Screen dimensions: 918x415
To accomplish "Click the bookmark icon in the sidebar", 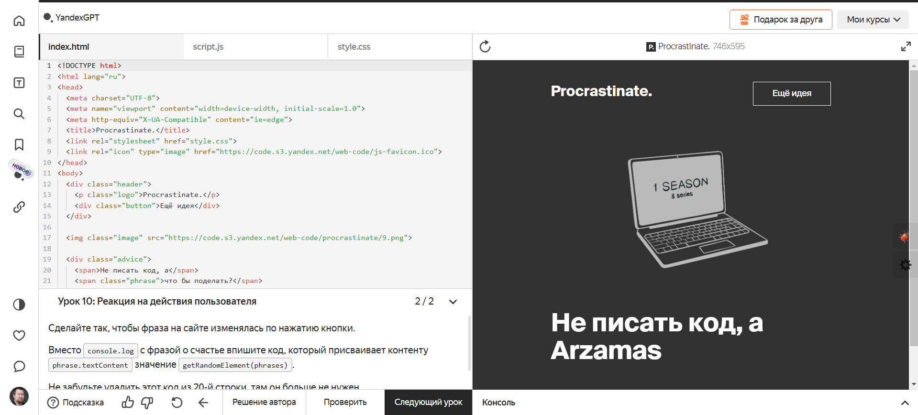I will pos(19,144).
